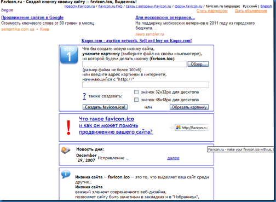This screenshot has height=202, width=276.
Task: Click the Обзор... browse button
Action: point(198,64)
